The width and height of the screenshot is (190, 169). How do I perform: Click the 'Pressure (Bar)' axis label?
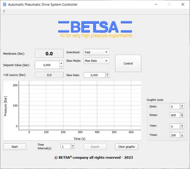(x=5, y=106)
